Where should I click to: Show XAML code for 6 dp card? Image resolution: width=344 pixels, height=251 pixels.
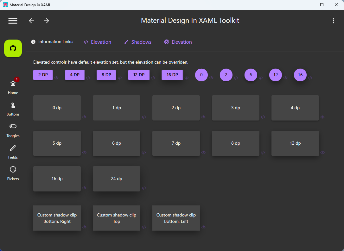(144, 153)
